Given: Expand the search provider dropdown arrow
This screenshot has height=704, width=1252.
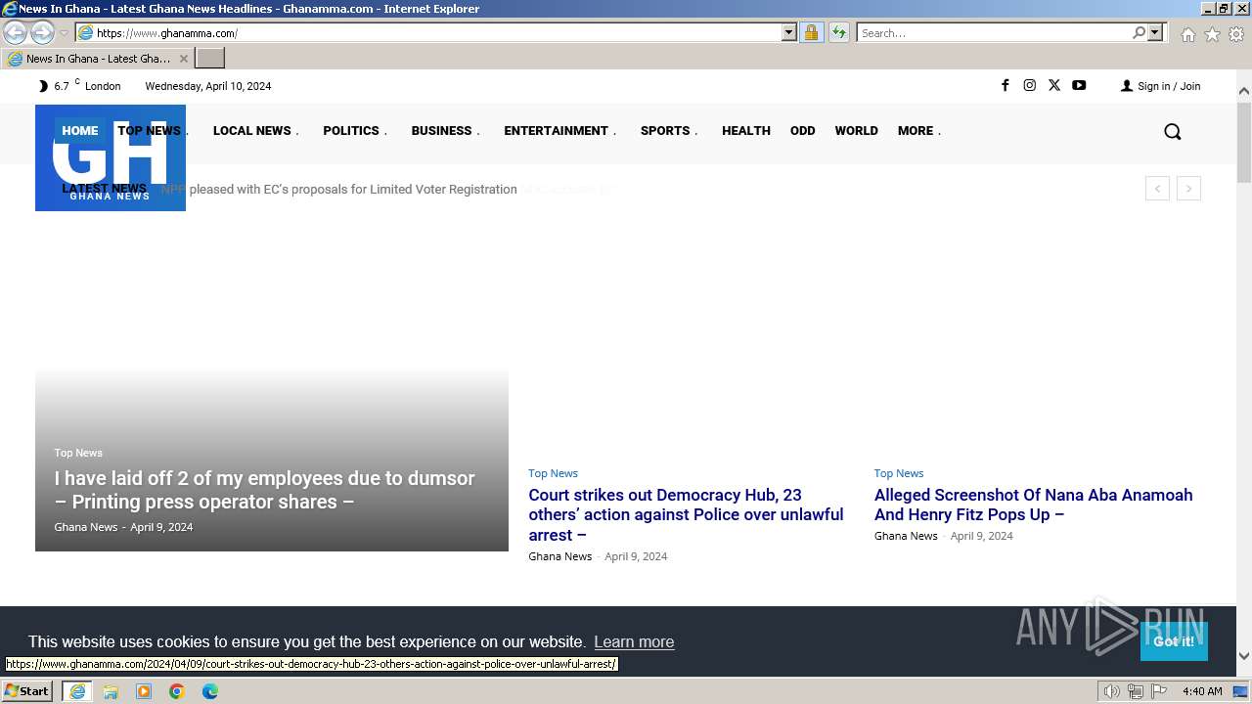Looking at the screenshot, I should tap(1155, 32).
